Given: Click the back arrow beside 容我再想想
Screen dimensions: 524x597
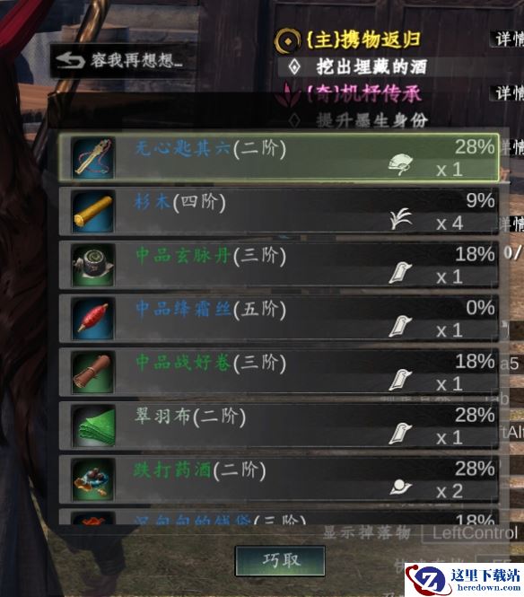Looking at the screenshot, I should (70, 61).
